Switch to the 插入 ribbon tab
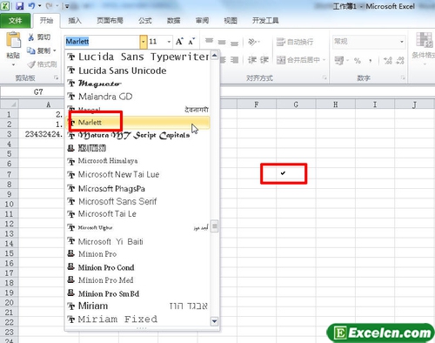 coord(75,20)
